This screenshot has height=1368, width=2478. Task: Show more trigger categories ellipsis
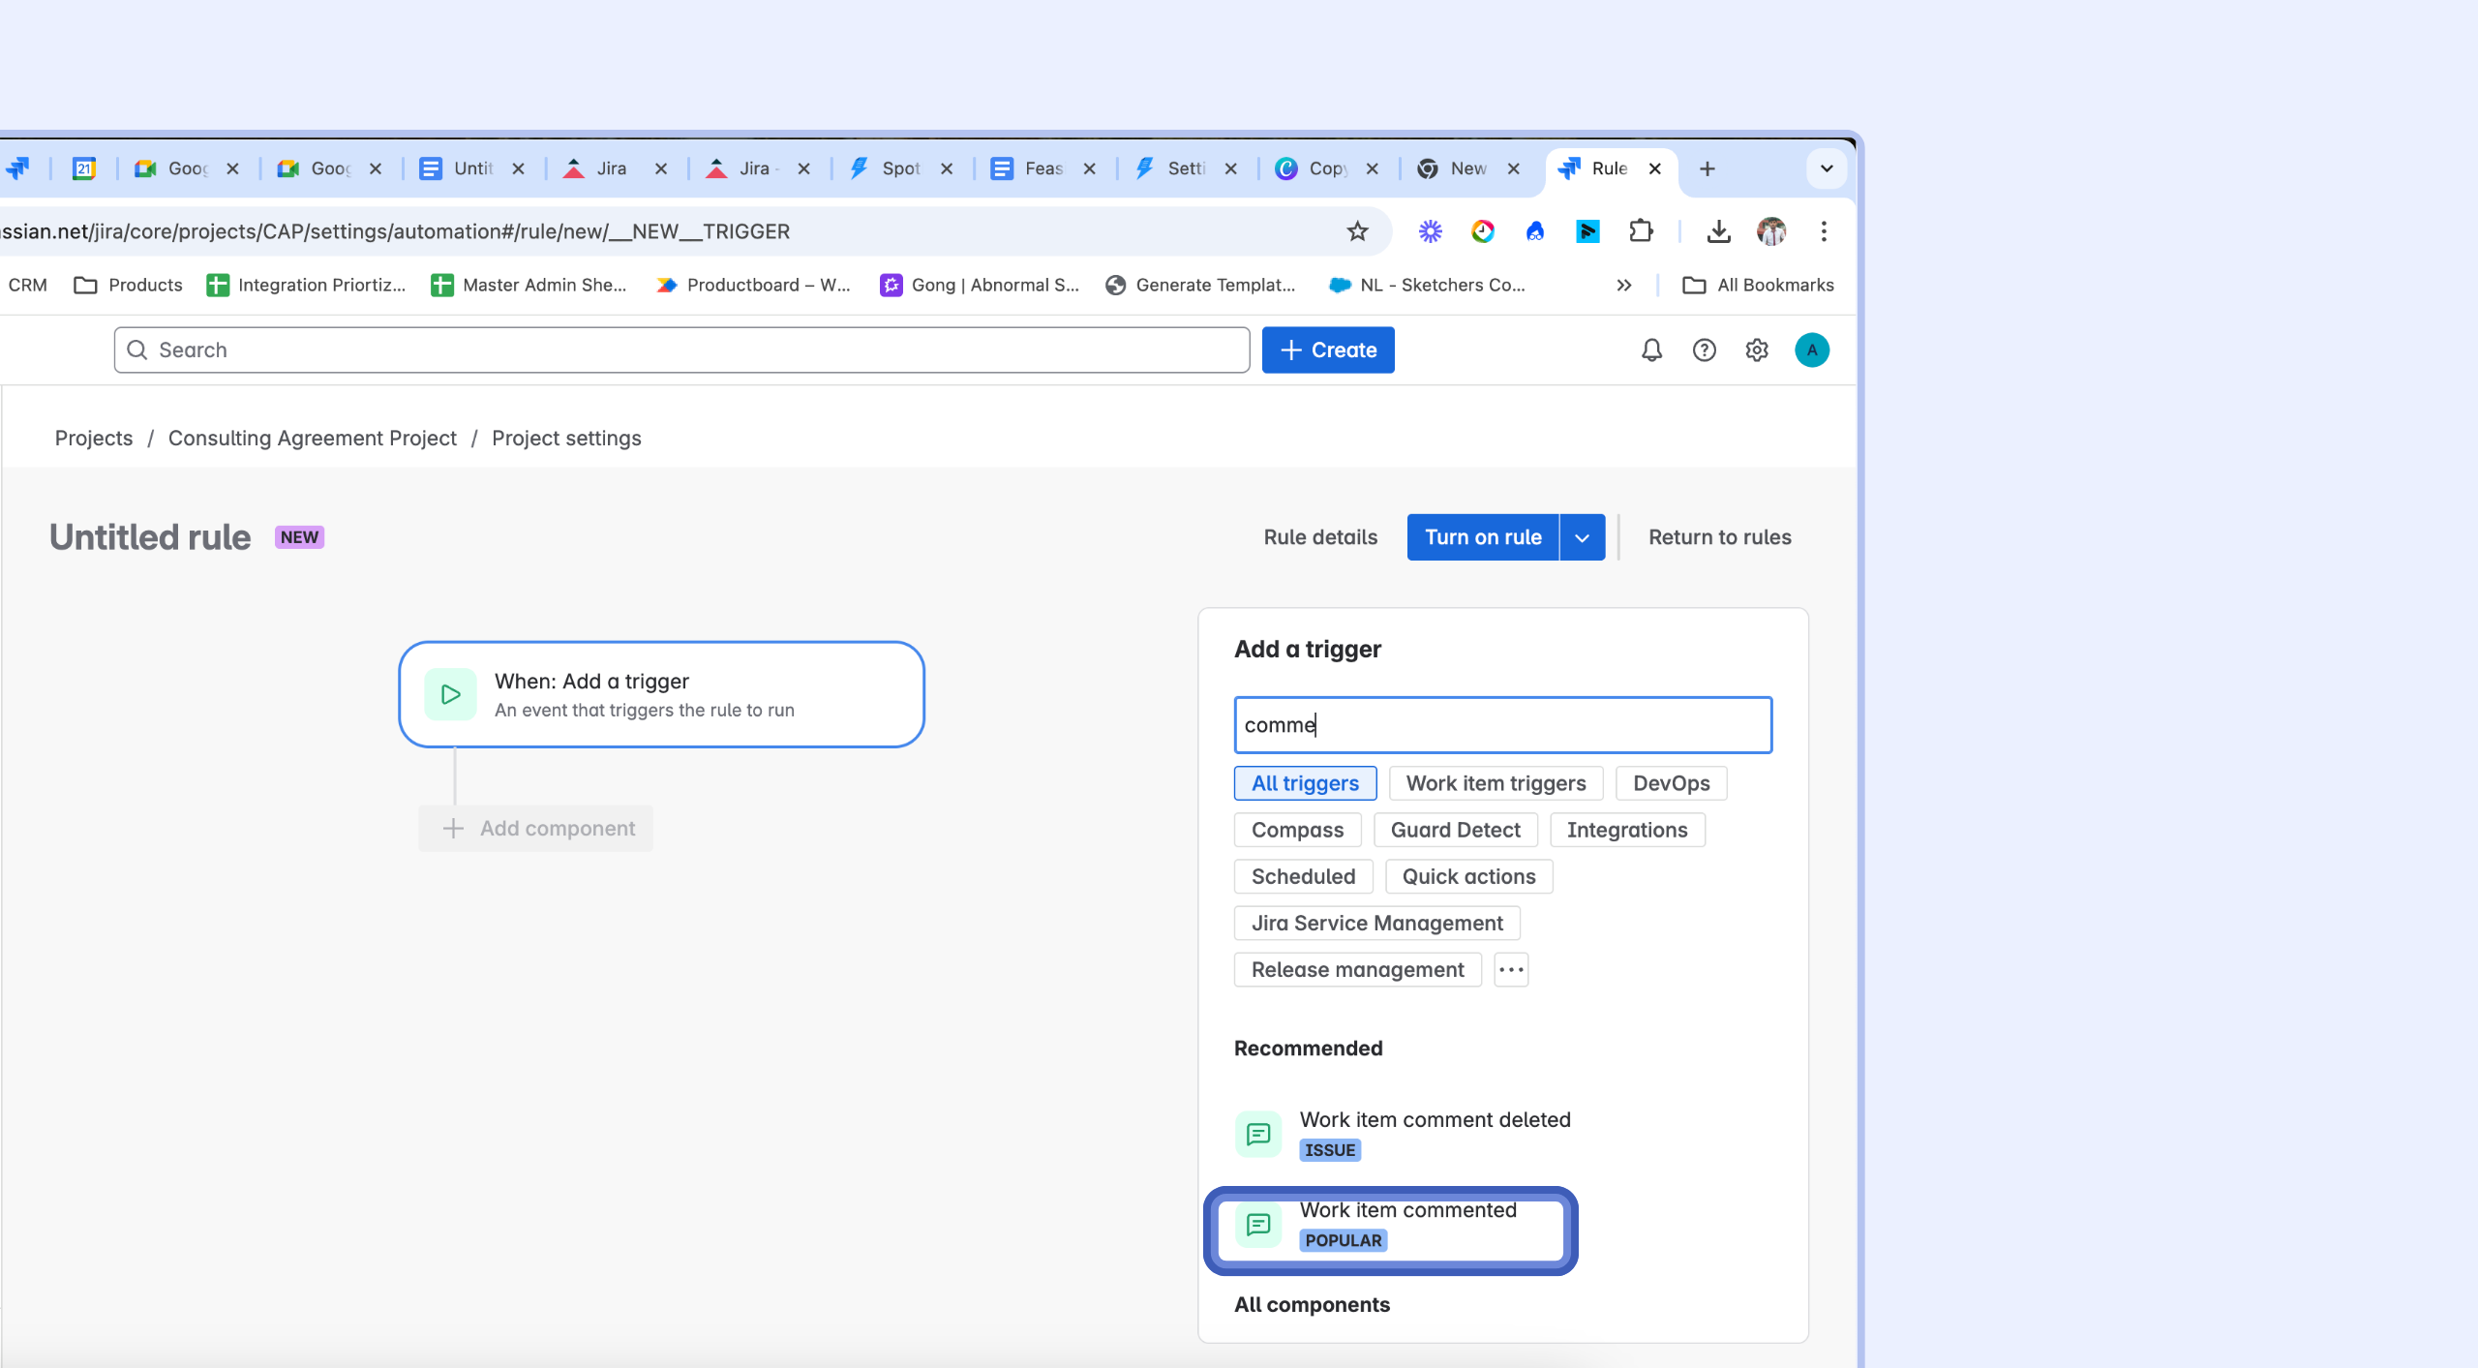pos(1510,969)
